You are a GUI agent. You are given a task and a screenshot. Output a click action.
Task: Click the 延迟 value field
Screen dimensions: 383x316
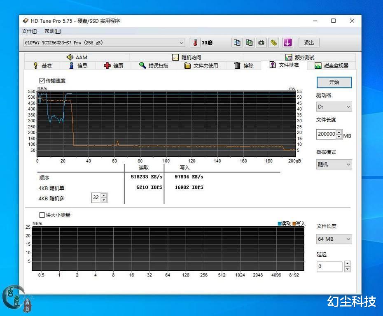tap(329, 267)
